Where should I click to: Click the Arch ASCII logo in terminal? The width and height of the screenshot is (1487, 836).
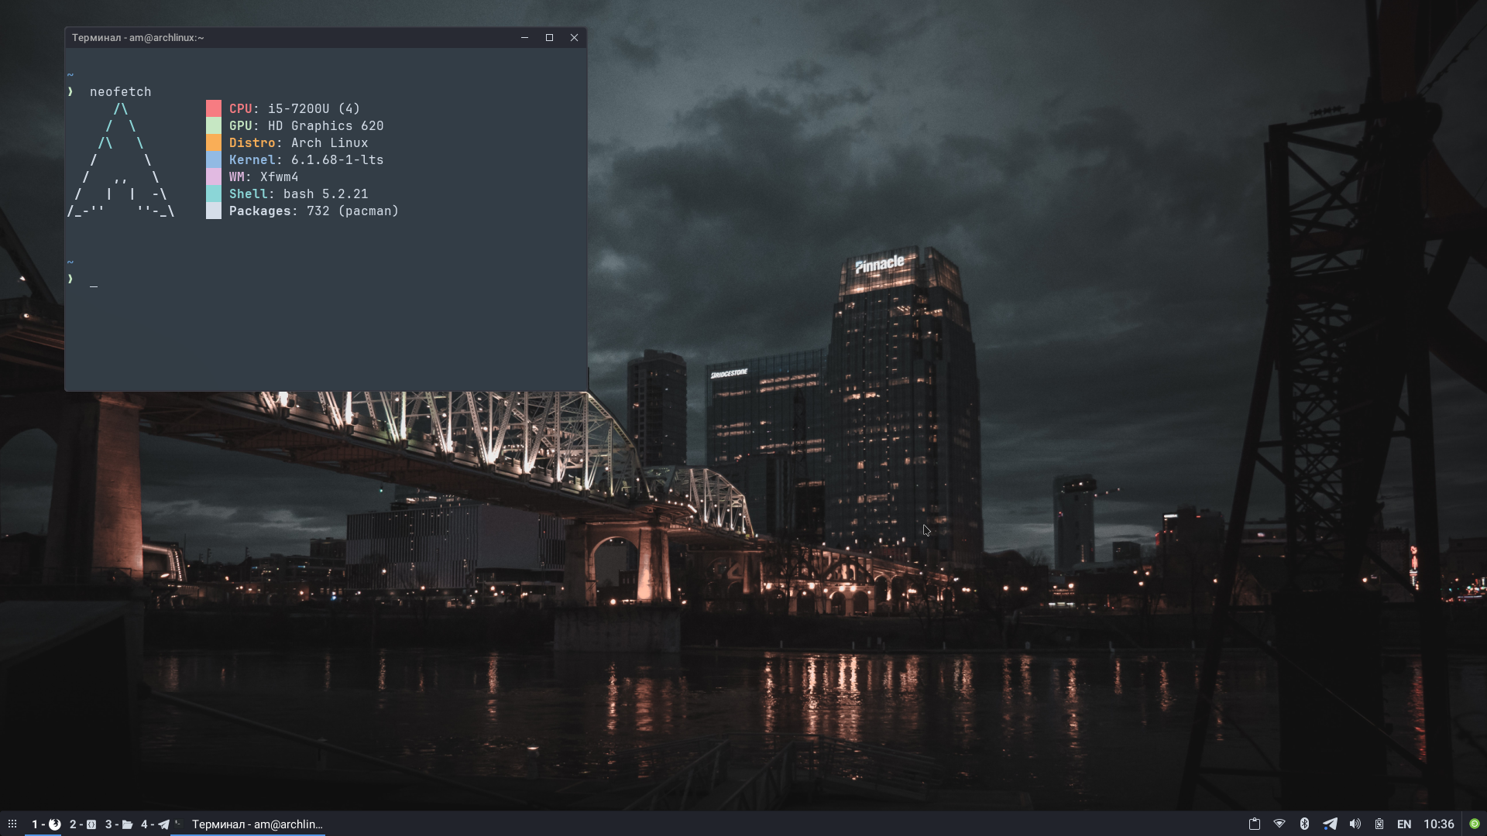121,159
